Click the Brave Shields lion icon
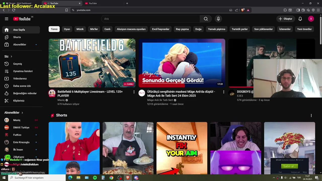This screenshot has width=322, height=181. point(243,10)
